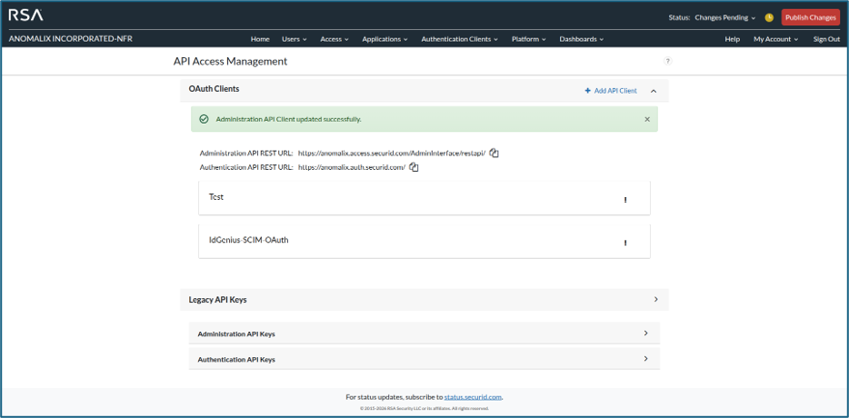This screenshot has height=418, width=849.
Task: Expand Administration API Keys
Action: click(x=646, y=333)
